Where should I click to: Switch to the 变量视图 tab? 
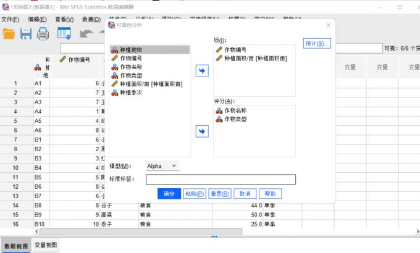(x=46, y=245)
